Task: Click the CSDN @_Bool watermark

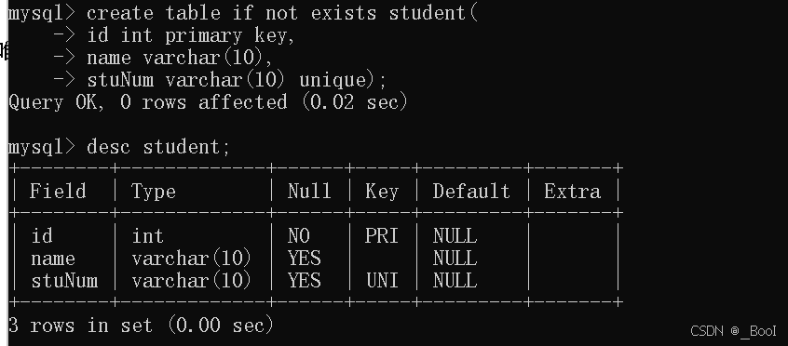Action: 733,331
